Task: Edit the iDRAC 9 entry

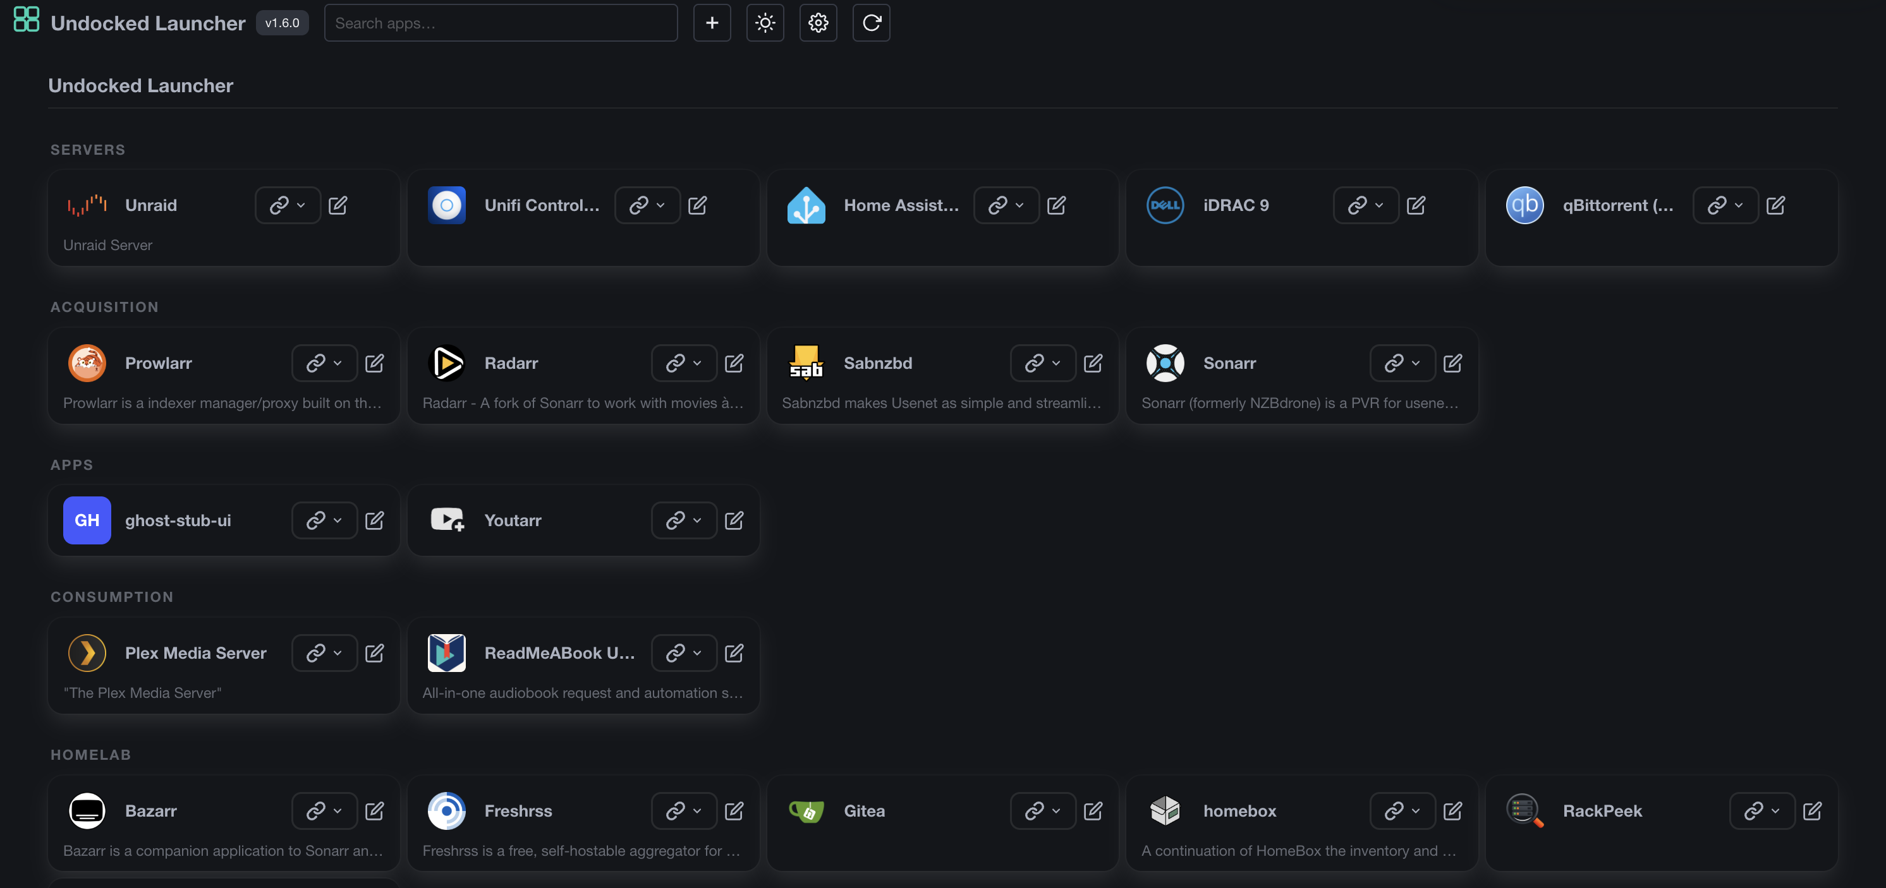Action: click(x=1416, y=205)
